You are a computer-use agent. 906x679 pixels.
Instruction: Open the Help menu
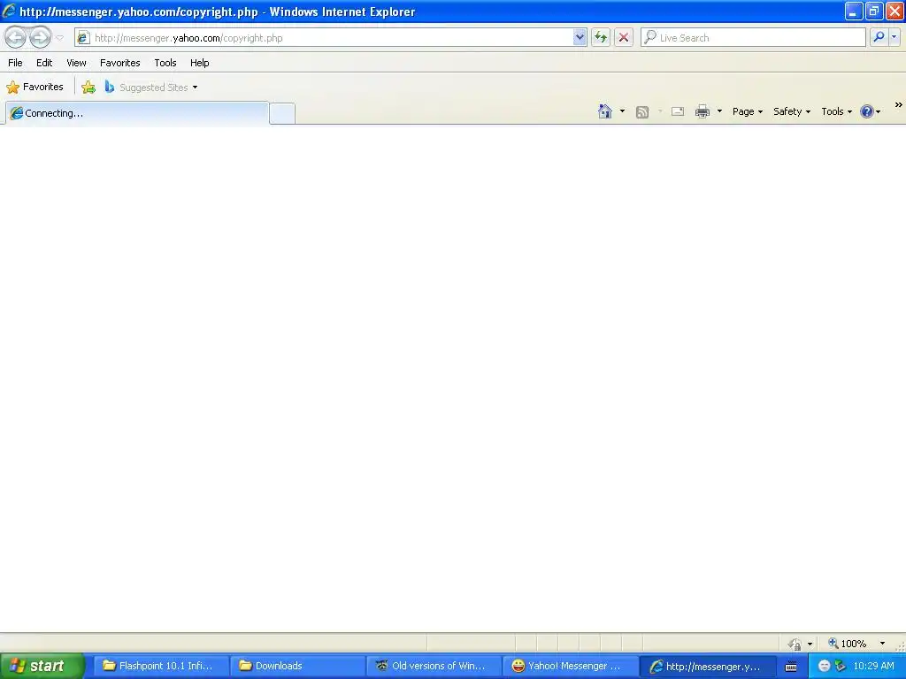coord(199,63)
